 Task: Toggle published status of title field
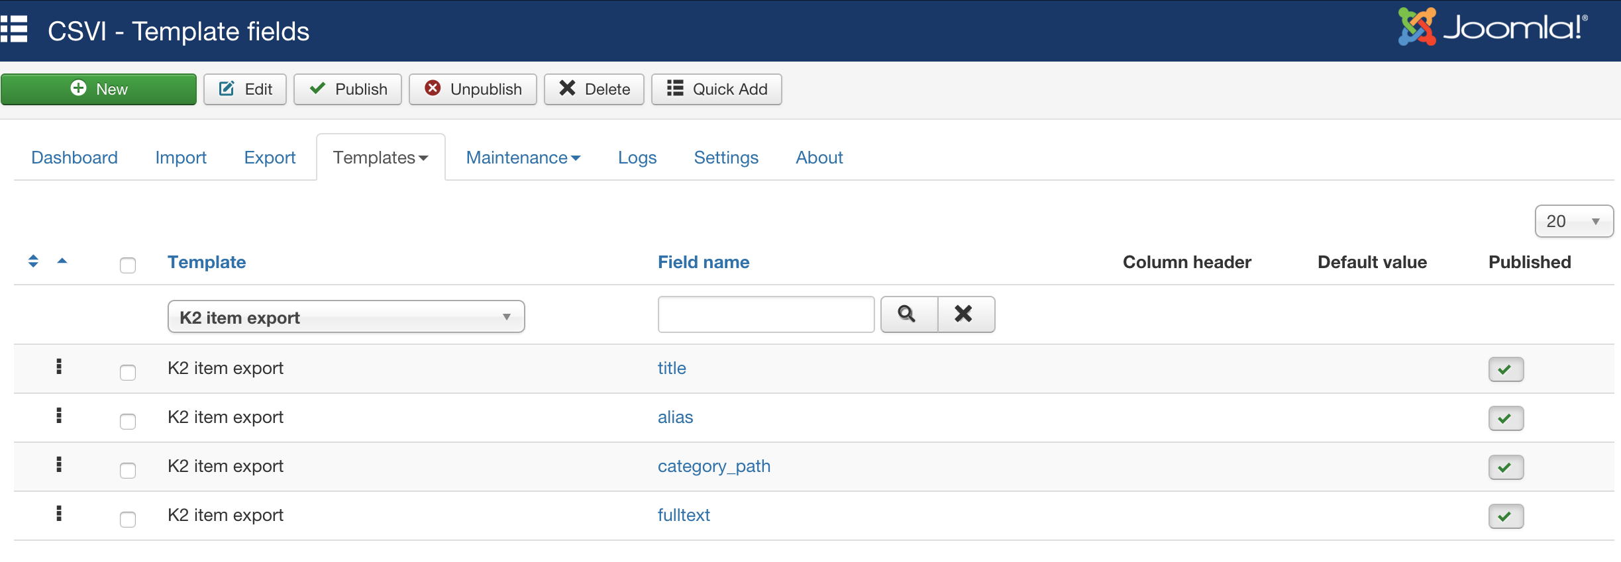[x=1506, y=369]
